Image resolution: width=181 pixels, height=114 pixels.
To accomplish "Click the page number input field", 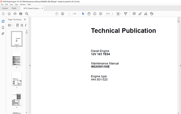I will coord(69,14).
